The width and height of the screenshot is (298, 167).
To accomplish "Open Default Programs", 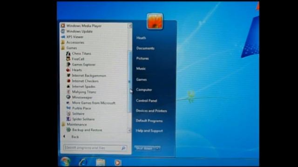I will [x=149, y=121].
